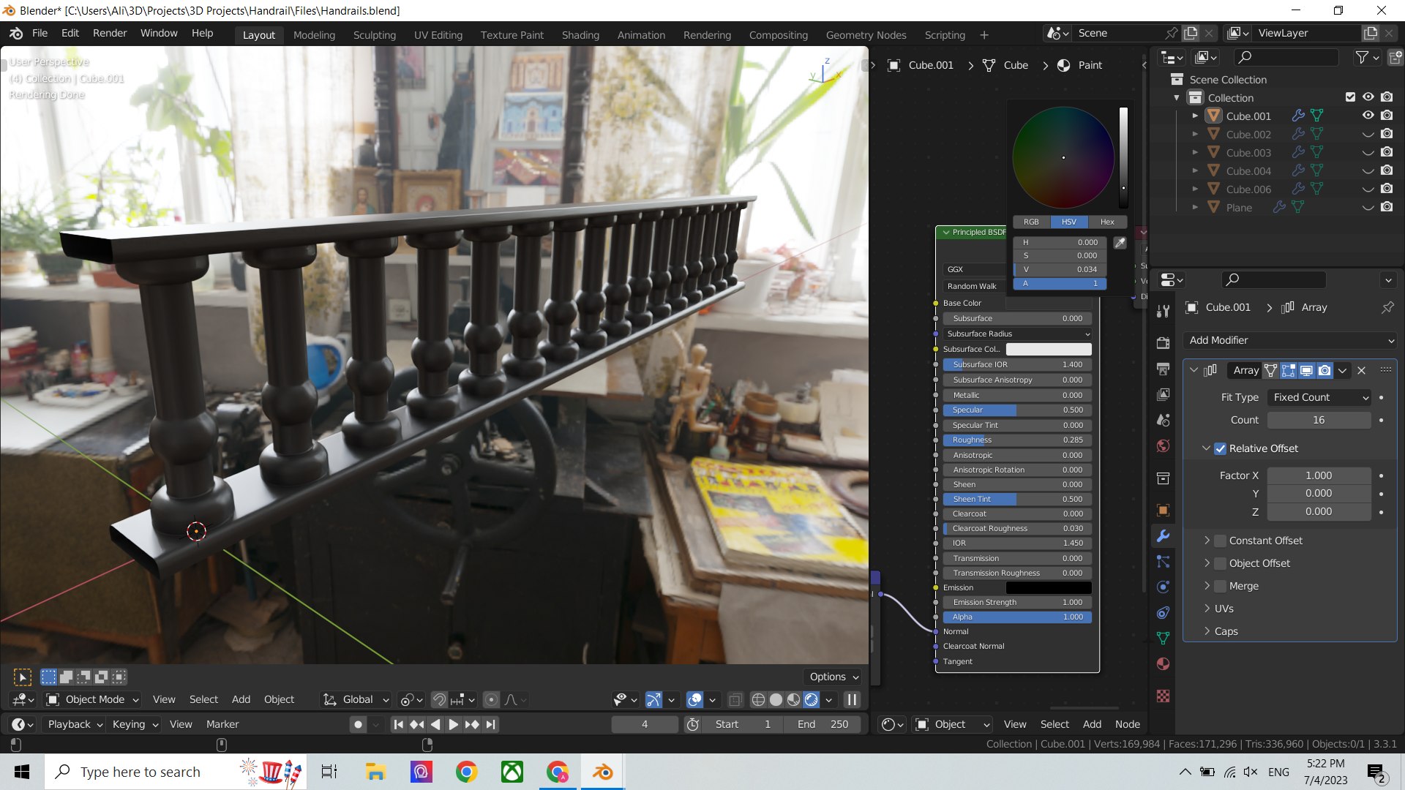1405x790 pixels.
Task: Open the Material properties tab icon
Action: (x=1163, y=664)
